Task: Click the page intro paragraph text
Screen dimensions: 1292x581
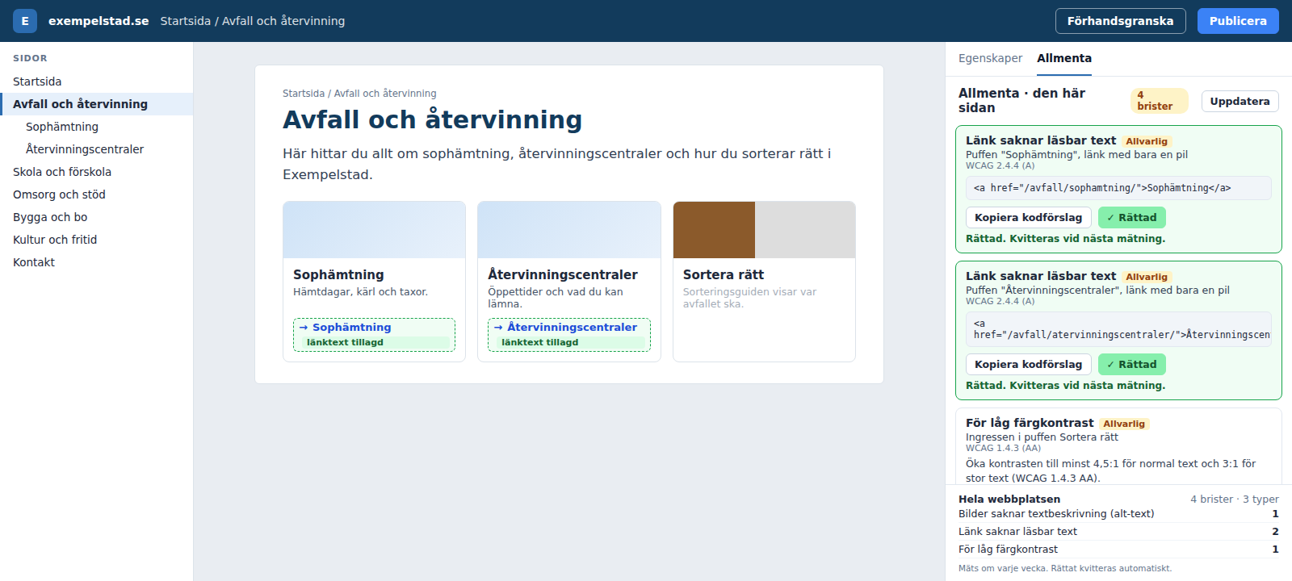Action: [x=556, y=164]
